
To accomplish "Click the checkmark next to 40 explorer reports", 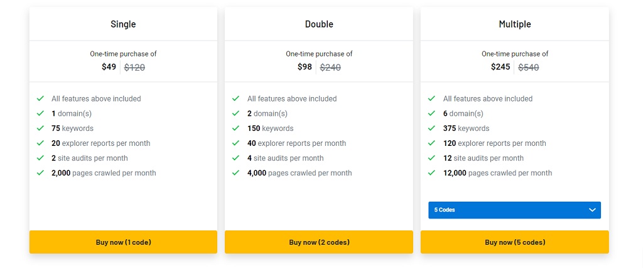I will tap(236, 143).
